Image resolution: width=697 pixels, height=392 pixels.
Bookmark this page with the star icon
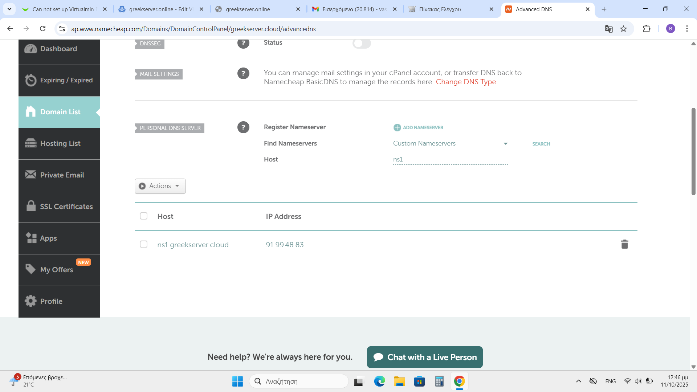click(623, 29)
